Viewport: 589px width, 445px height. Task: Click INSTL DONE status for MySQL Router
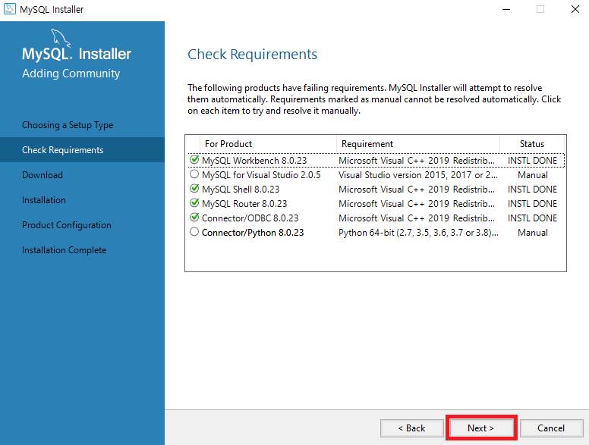pyautogui.click(x=532, y=204)
